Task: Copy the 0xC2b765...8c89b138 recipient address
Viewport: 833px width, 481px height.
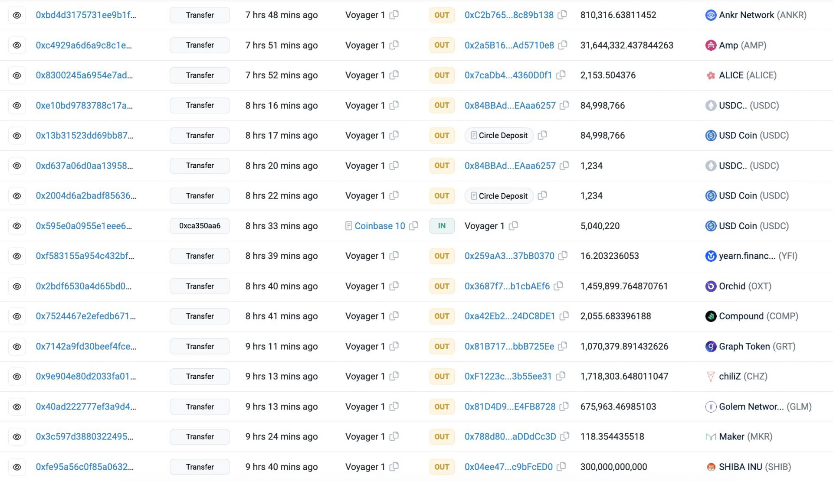Action: 562,15
